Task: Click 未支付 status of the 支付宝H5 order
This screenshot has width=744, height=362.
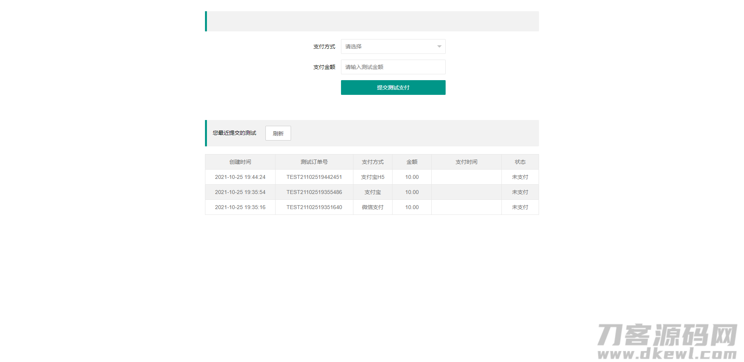Action: coord(520,177)
